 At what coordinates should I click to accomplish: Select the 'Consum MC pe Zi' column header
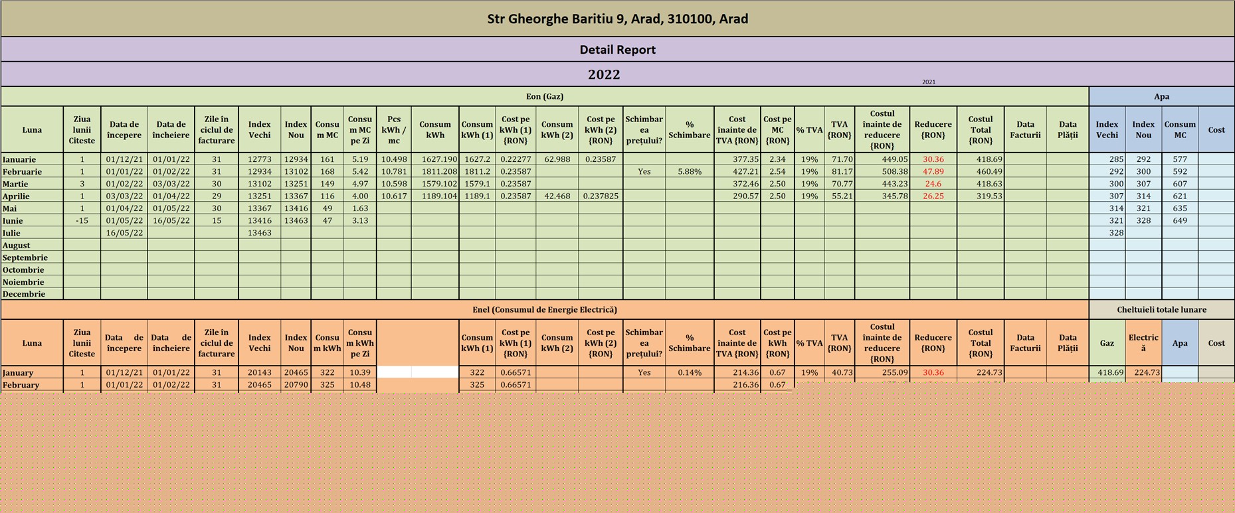coord(360,130)
